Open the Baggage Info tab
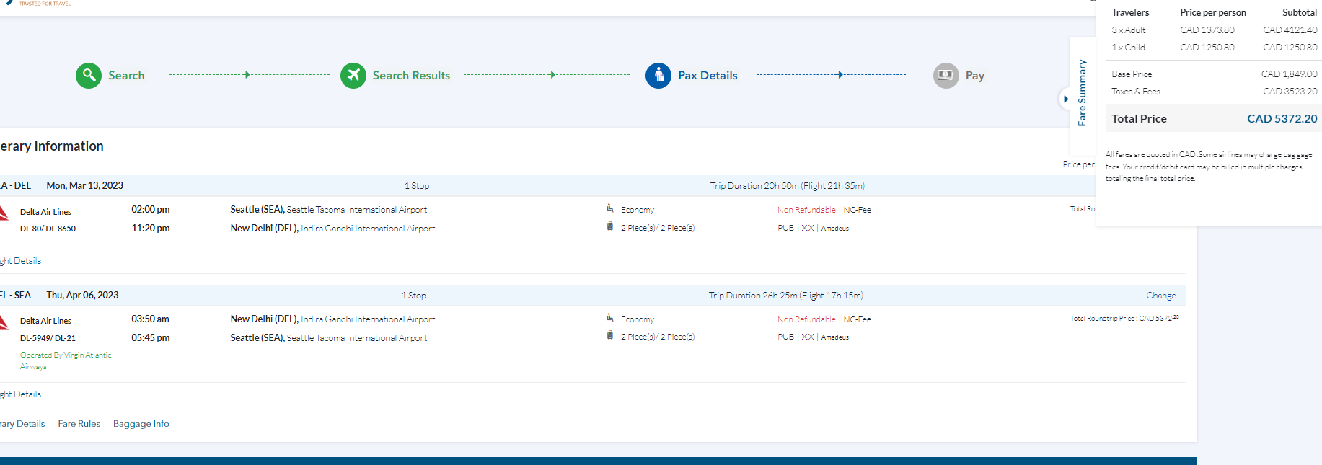The height and width of the screenshot is (465, 1322). pos(141,424)
